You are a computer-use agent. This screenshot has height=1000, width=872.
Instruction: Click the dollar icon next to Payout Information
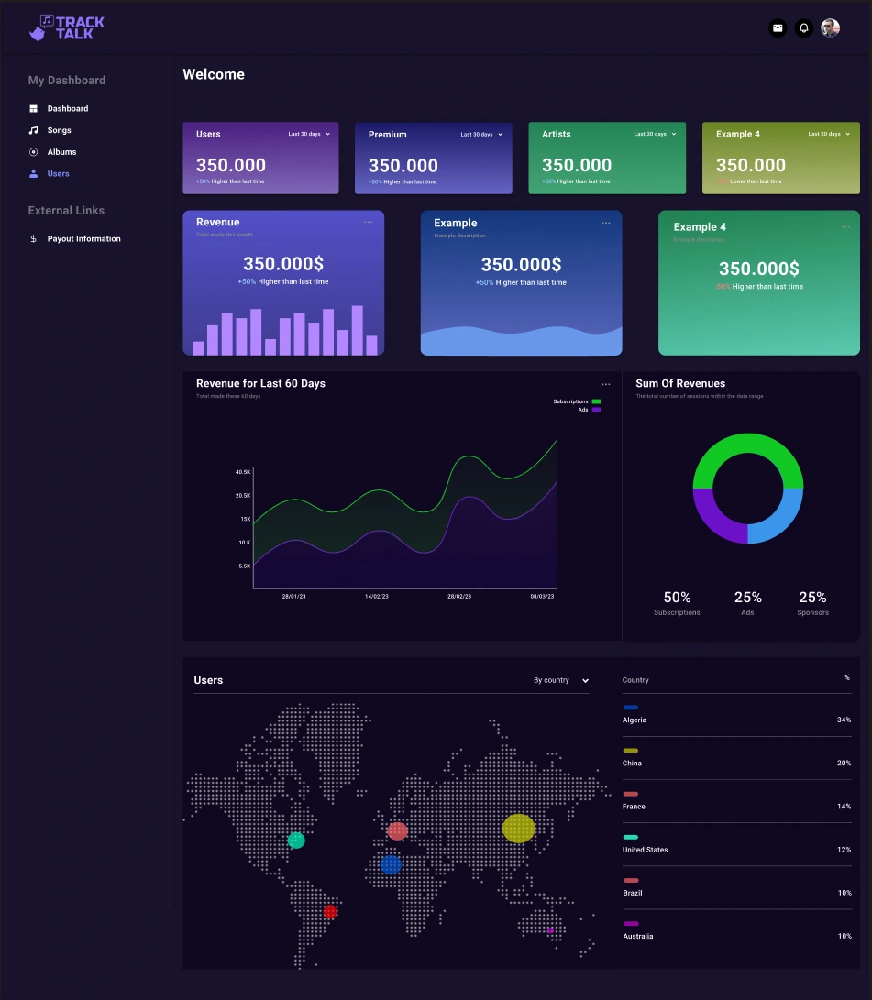[x=33, y=238]
